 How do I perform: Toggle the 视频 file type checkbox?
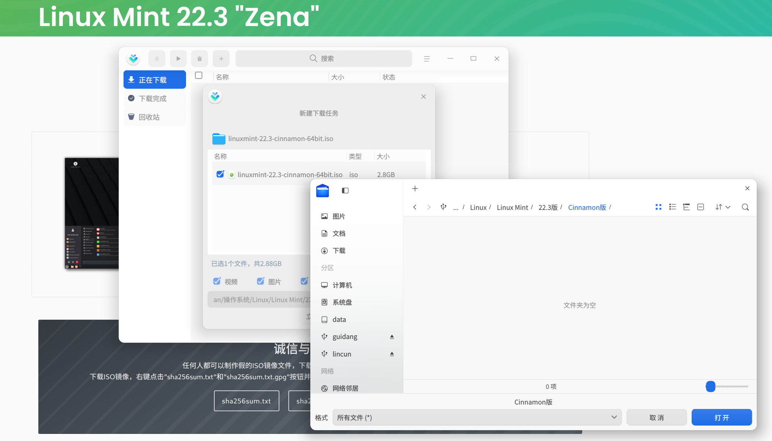tap(217, 281)
